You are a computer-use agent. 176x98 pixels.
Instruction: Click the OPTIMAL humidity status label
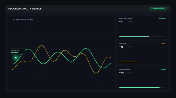[163, 69]
